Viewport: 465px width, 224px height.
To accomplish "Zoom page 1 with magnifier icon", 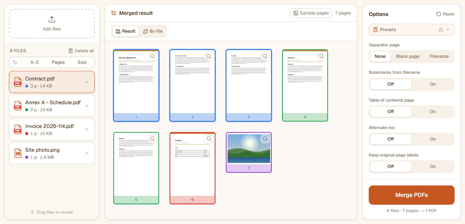I will [153, 56].
